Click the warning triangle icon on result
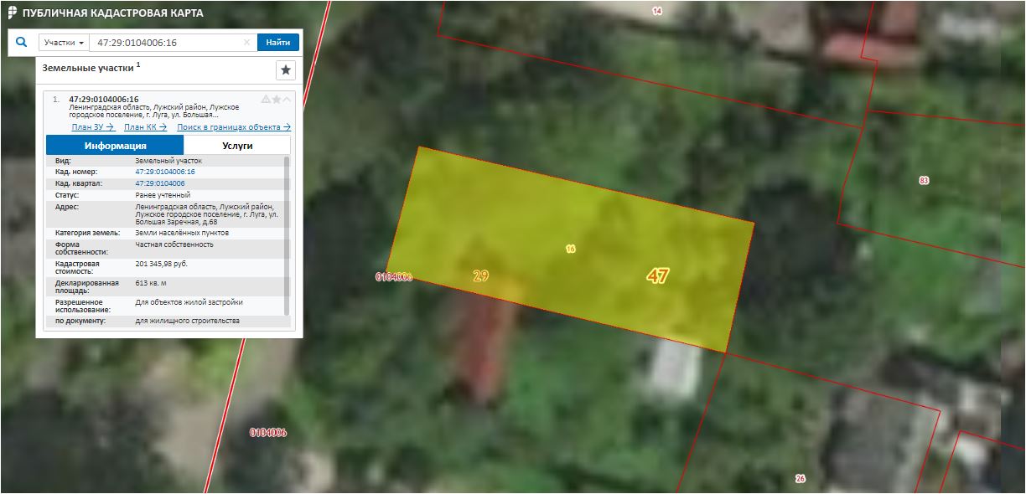 (266, 100)
